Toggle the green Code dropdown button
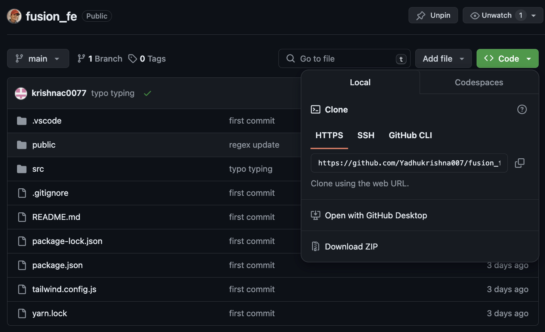The width and height of the screenshot is (545, 332). (x=507, y=58)
